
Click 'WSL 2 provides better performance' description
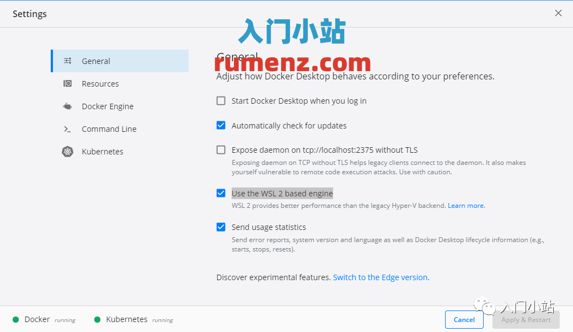point(339,206)
